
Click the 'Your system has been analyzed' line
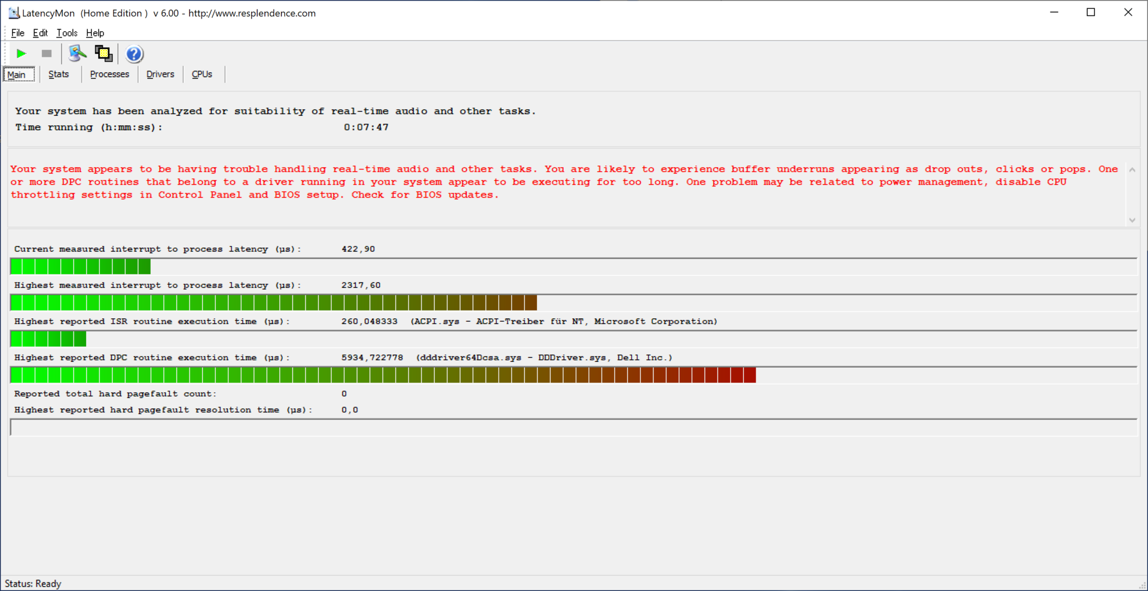click(275, 111)
